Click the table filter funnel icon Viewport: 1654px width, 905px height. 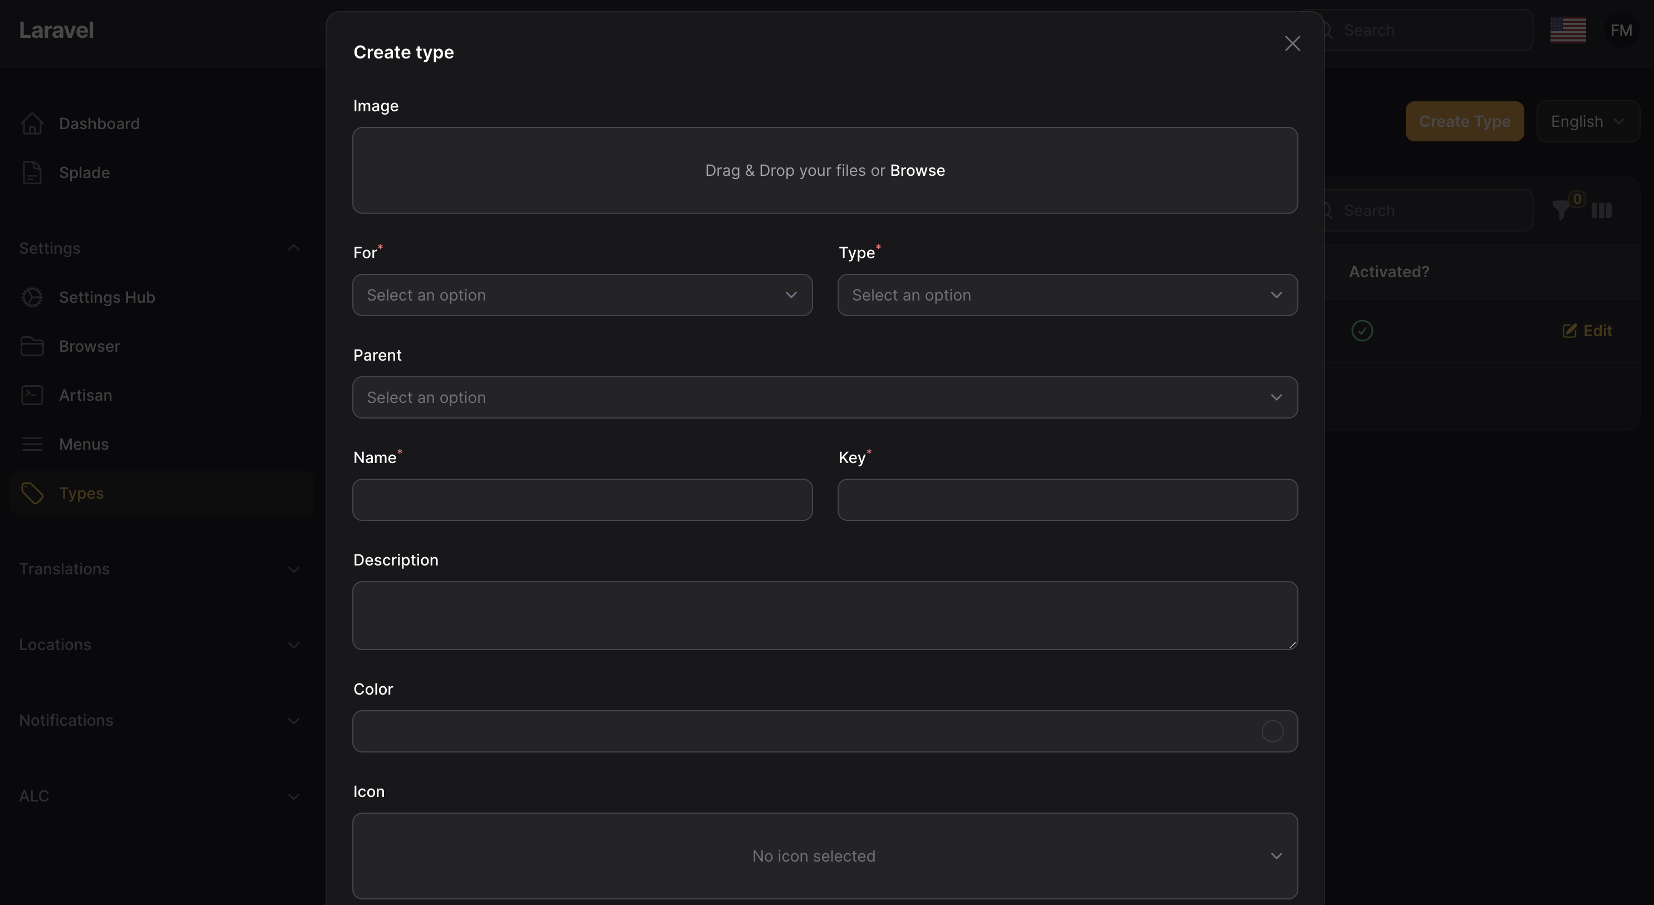(1562, 210)
